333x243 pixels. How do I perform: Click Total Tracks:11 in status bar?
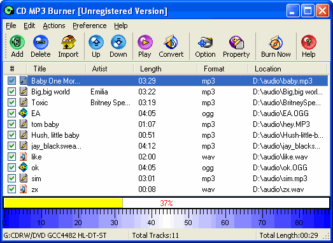pyautogui.click(x=155, y=235)
